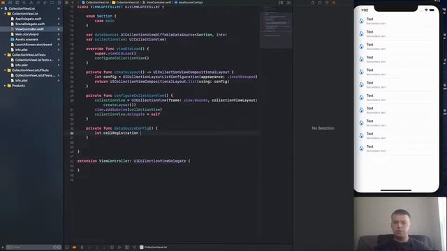Collapse the CollectionViewList project root
Viewport: 447px width, 251px height.
[x=2, y=8]
